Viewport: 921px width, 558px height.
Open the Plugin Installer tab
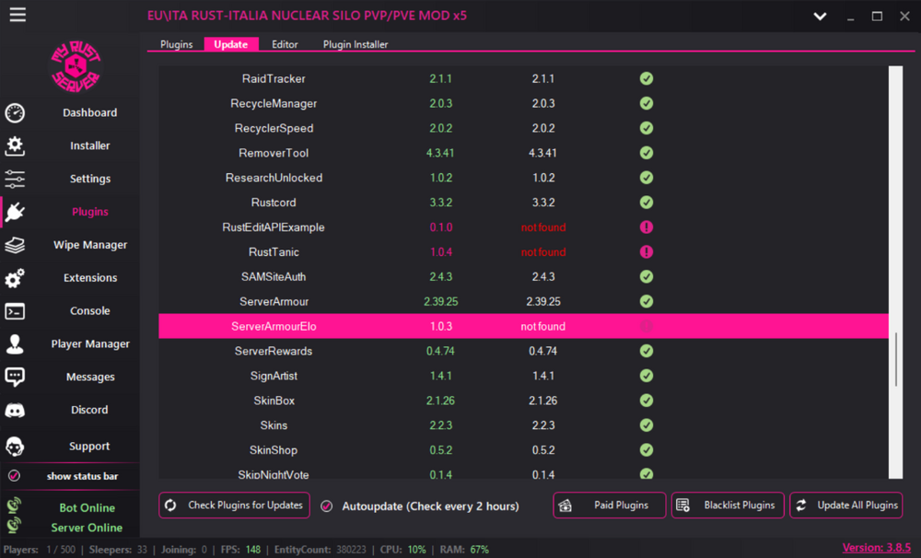coord(356,44)
